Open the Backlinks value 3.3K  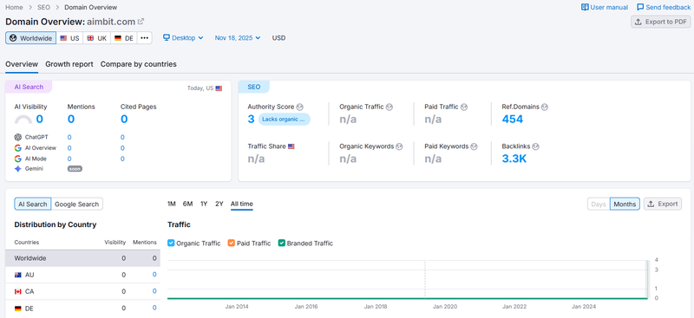click(514, 159)
